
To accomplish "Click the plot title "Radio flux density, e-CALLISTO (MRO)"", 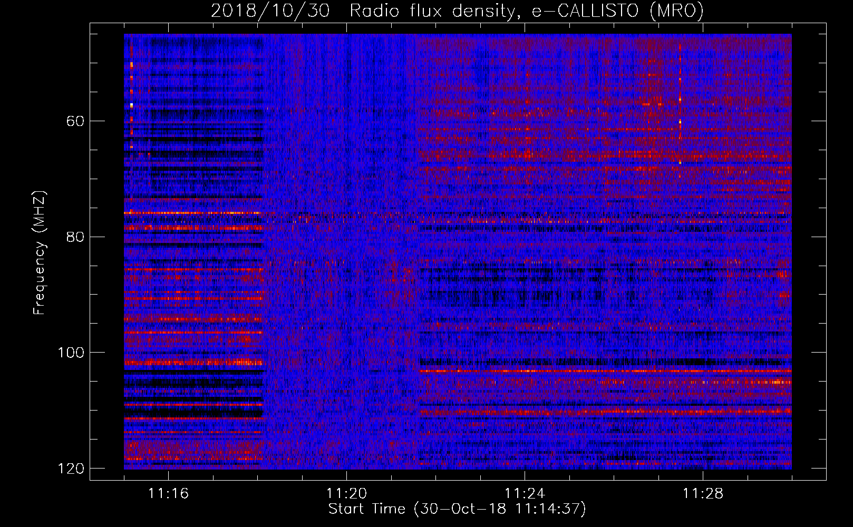I will (527, 11).
